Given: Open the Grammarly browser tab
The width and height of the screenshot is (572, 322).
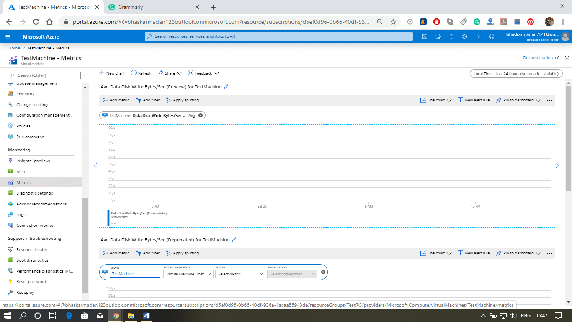Looking at the screenshot, I should pos(153,7).
